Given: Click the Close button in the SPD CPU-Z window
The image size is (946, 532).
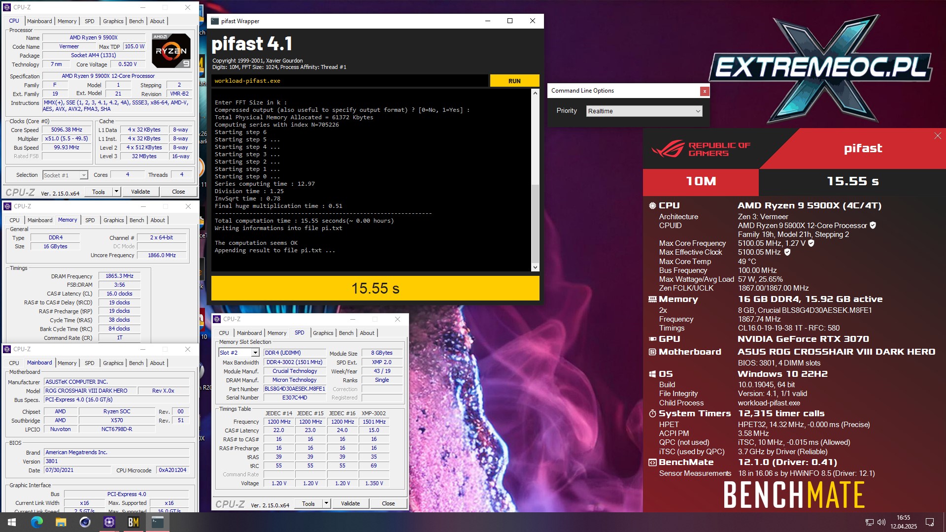Looking at the screenshot, I should (x=388, y=503).
